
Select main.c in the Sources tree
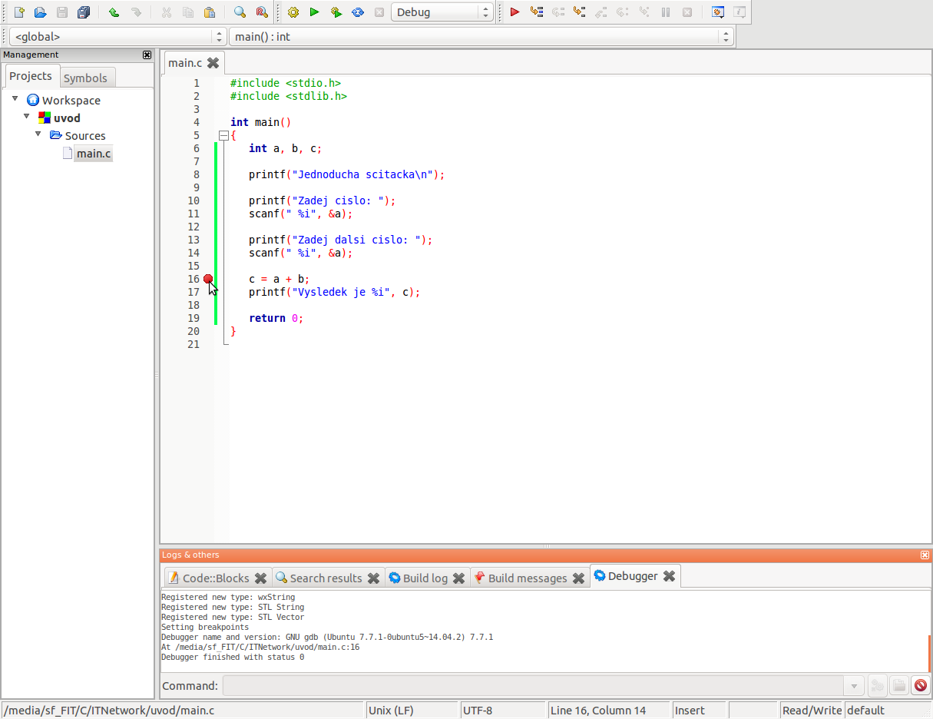point(93,153)
